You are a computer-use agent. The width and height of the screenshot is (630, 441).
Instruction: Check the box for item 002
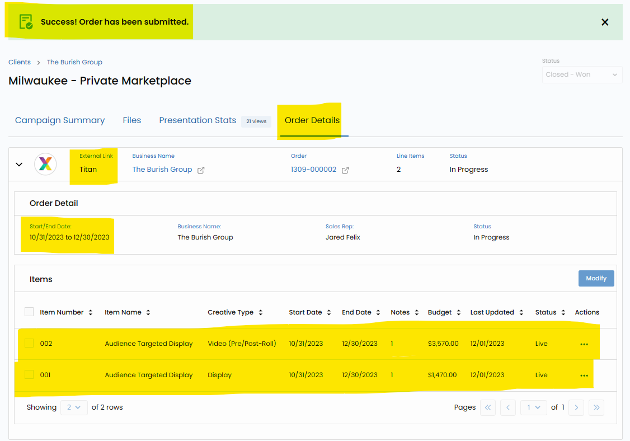29,343
